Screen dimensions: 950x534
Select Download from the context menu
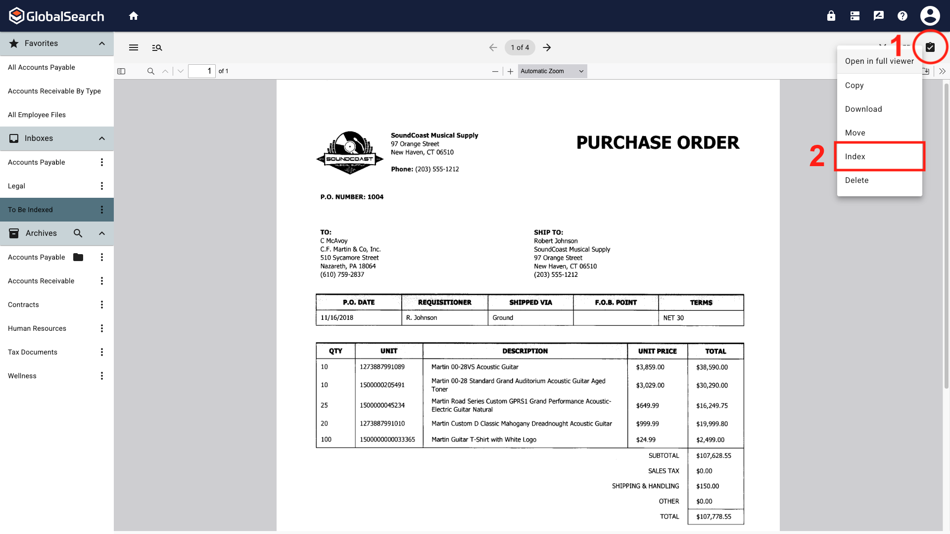[863, 109]
